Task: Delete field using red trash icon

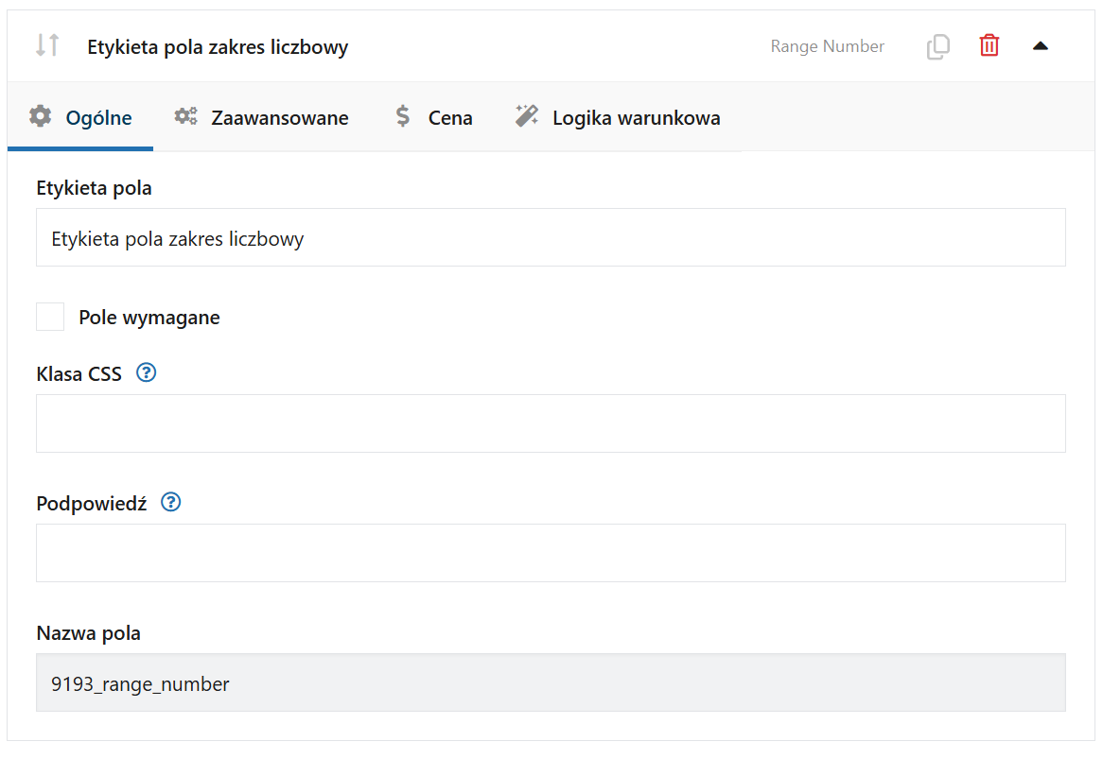Action: tap(989, 45)
